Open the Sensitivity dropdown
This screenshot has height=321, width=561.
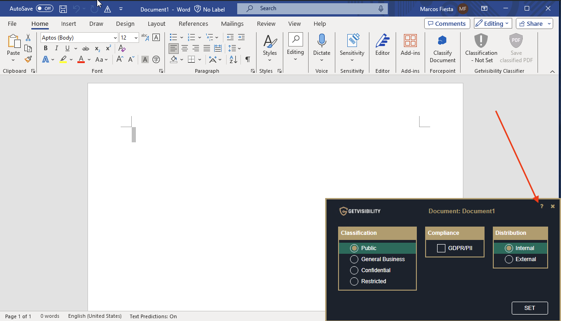[352, 60]
